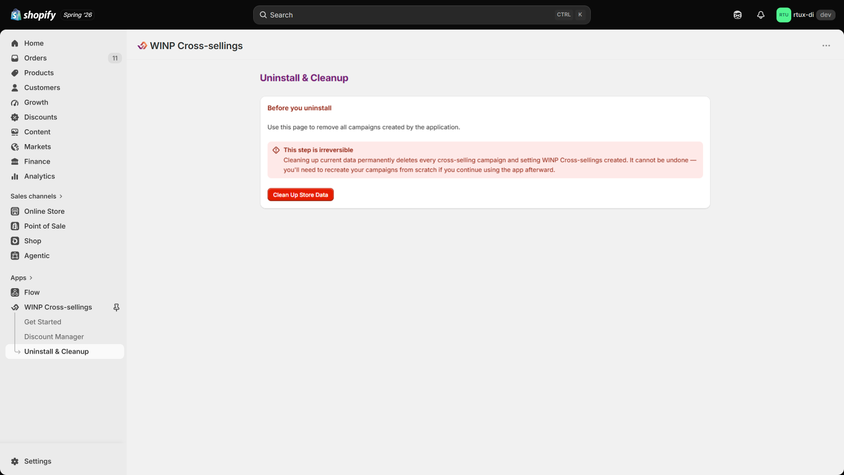This screenshot has width=844, height=475.
Task: Click the Shopify logo
Action: 33,15
